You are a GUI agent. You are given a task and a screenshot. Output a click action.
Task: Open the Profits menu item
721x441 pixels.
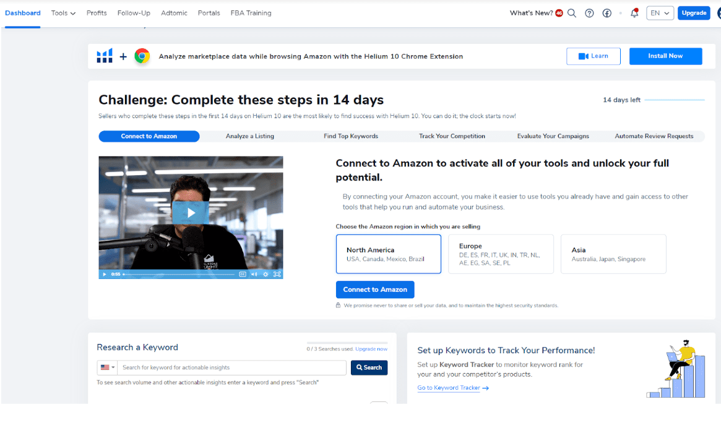coord(97,12)
